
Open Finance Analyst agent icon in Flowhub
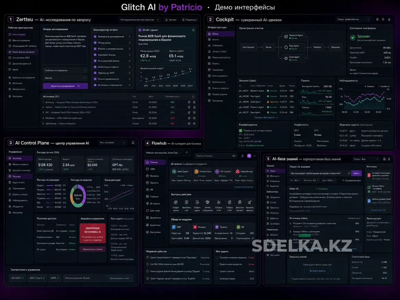(x=196, y=172)
